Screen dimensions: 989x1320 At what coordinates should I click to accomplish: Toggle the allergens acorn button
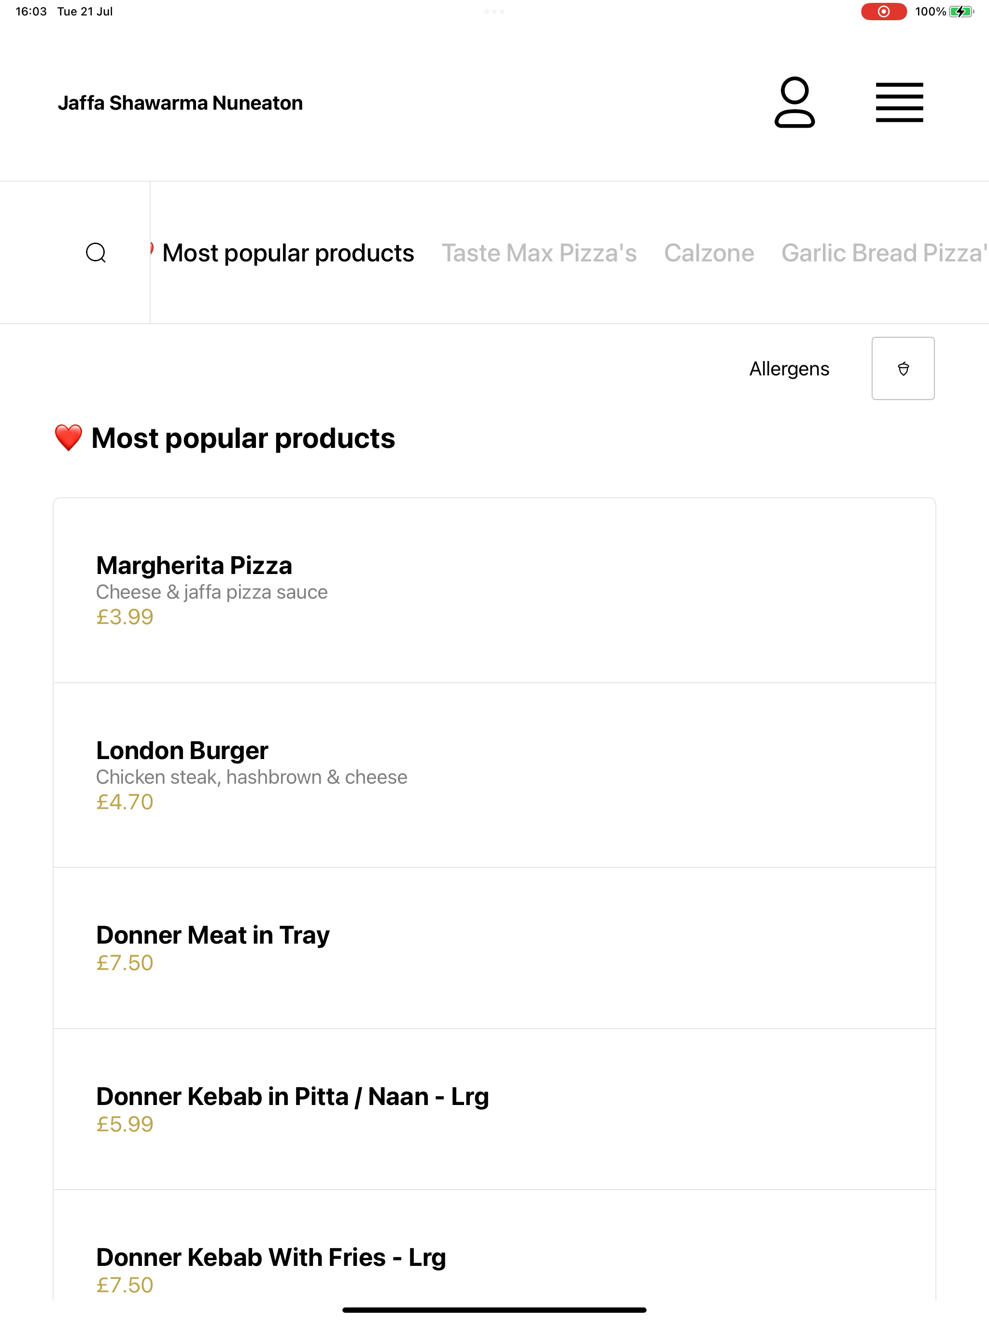pos(903,368)
